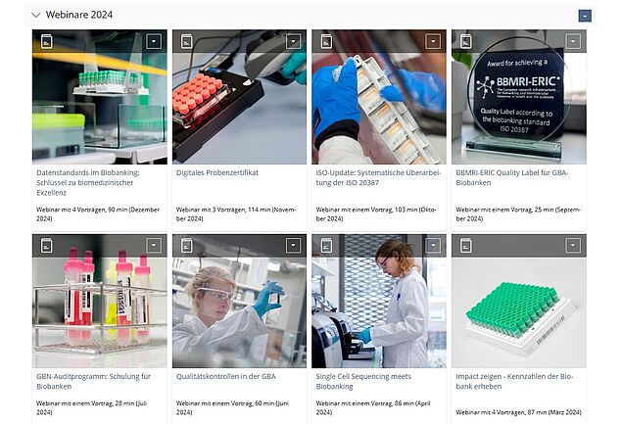Open GBN-Auditprogramm: Schulung für Biobanken link
The image size is (622, 424).
(94, 381)
